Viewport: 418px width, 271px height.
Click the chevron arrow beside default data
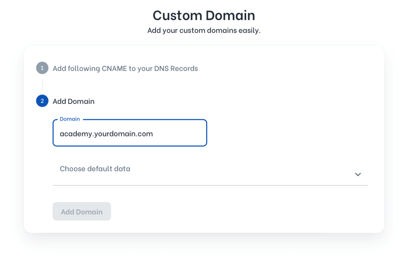click(358, 174)
